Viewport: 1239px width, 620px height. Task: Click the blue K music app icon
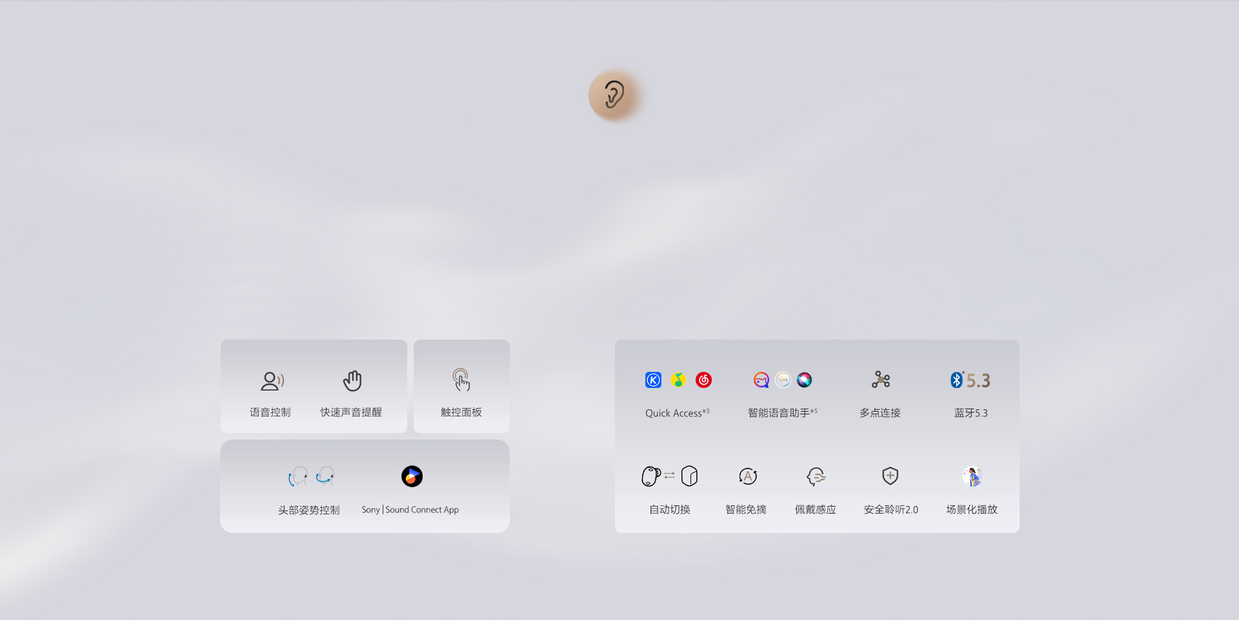(x=653, y=380)
